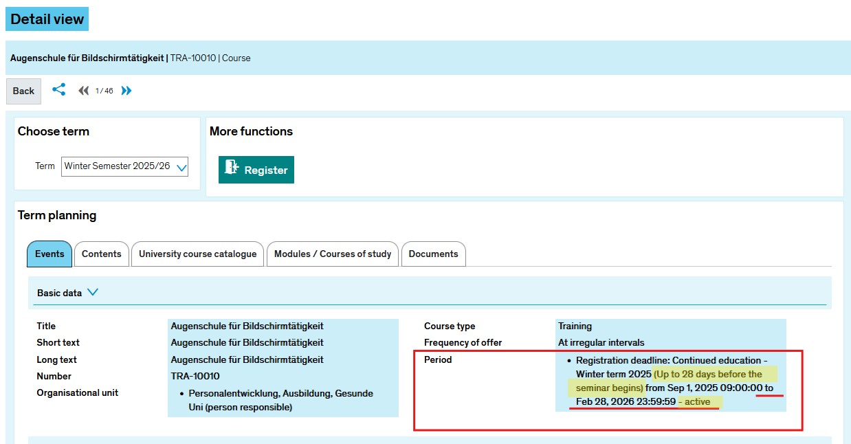Go to previous course with double-left arrows
851x444 pixels.
tap(83, 91)
